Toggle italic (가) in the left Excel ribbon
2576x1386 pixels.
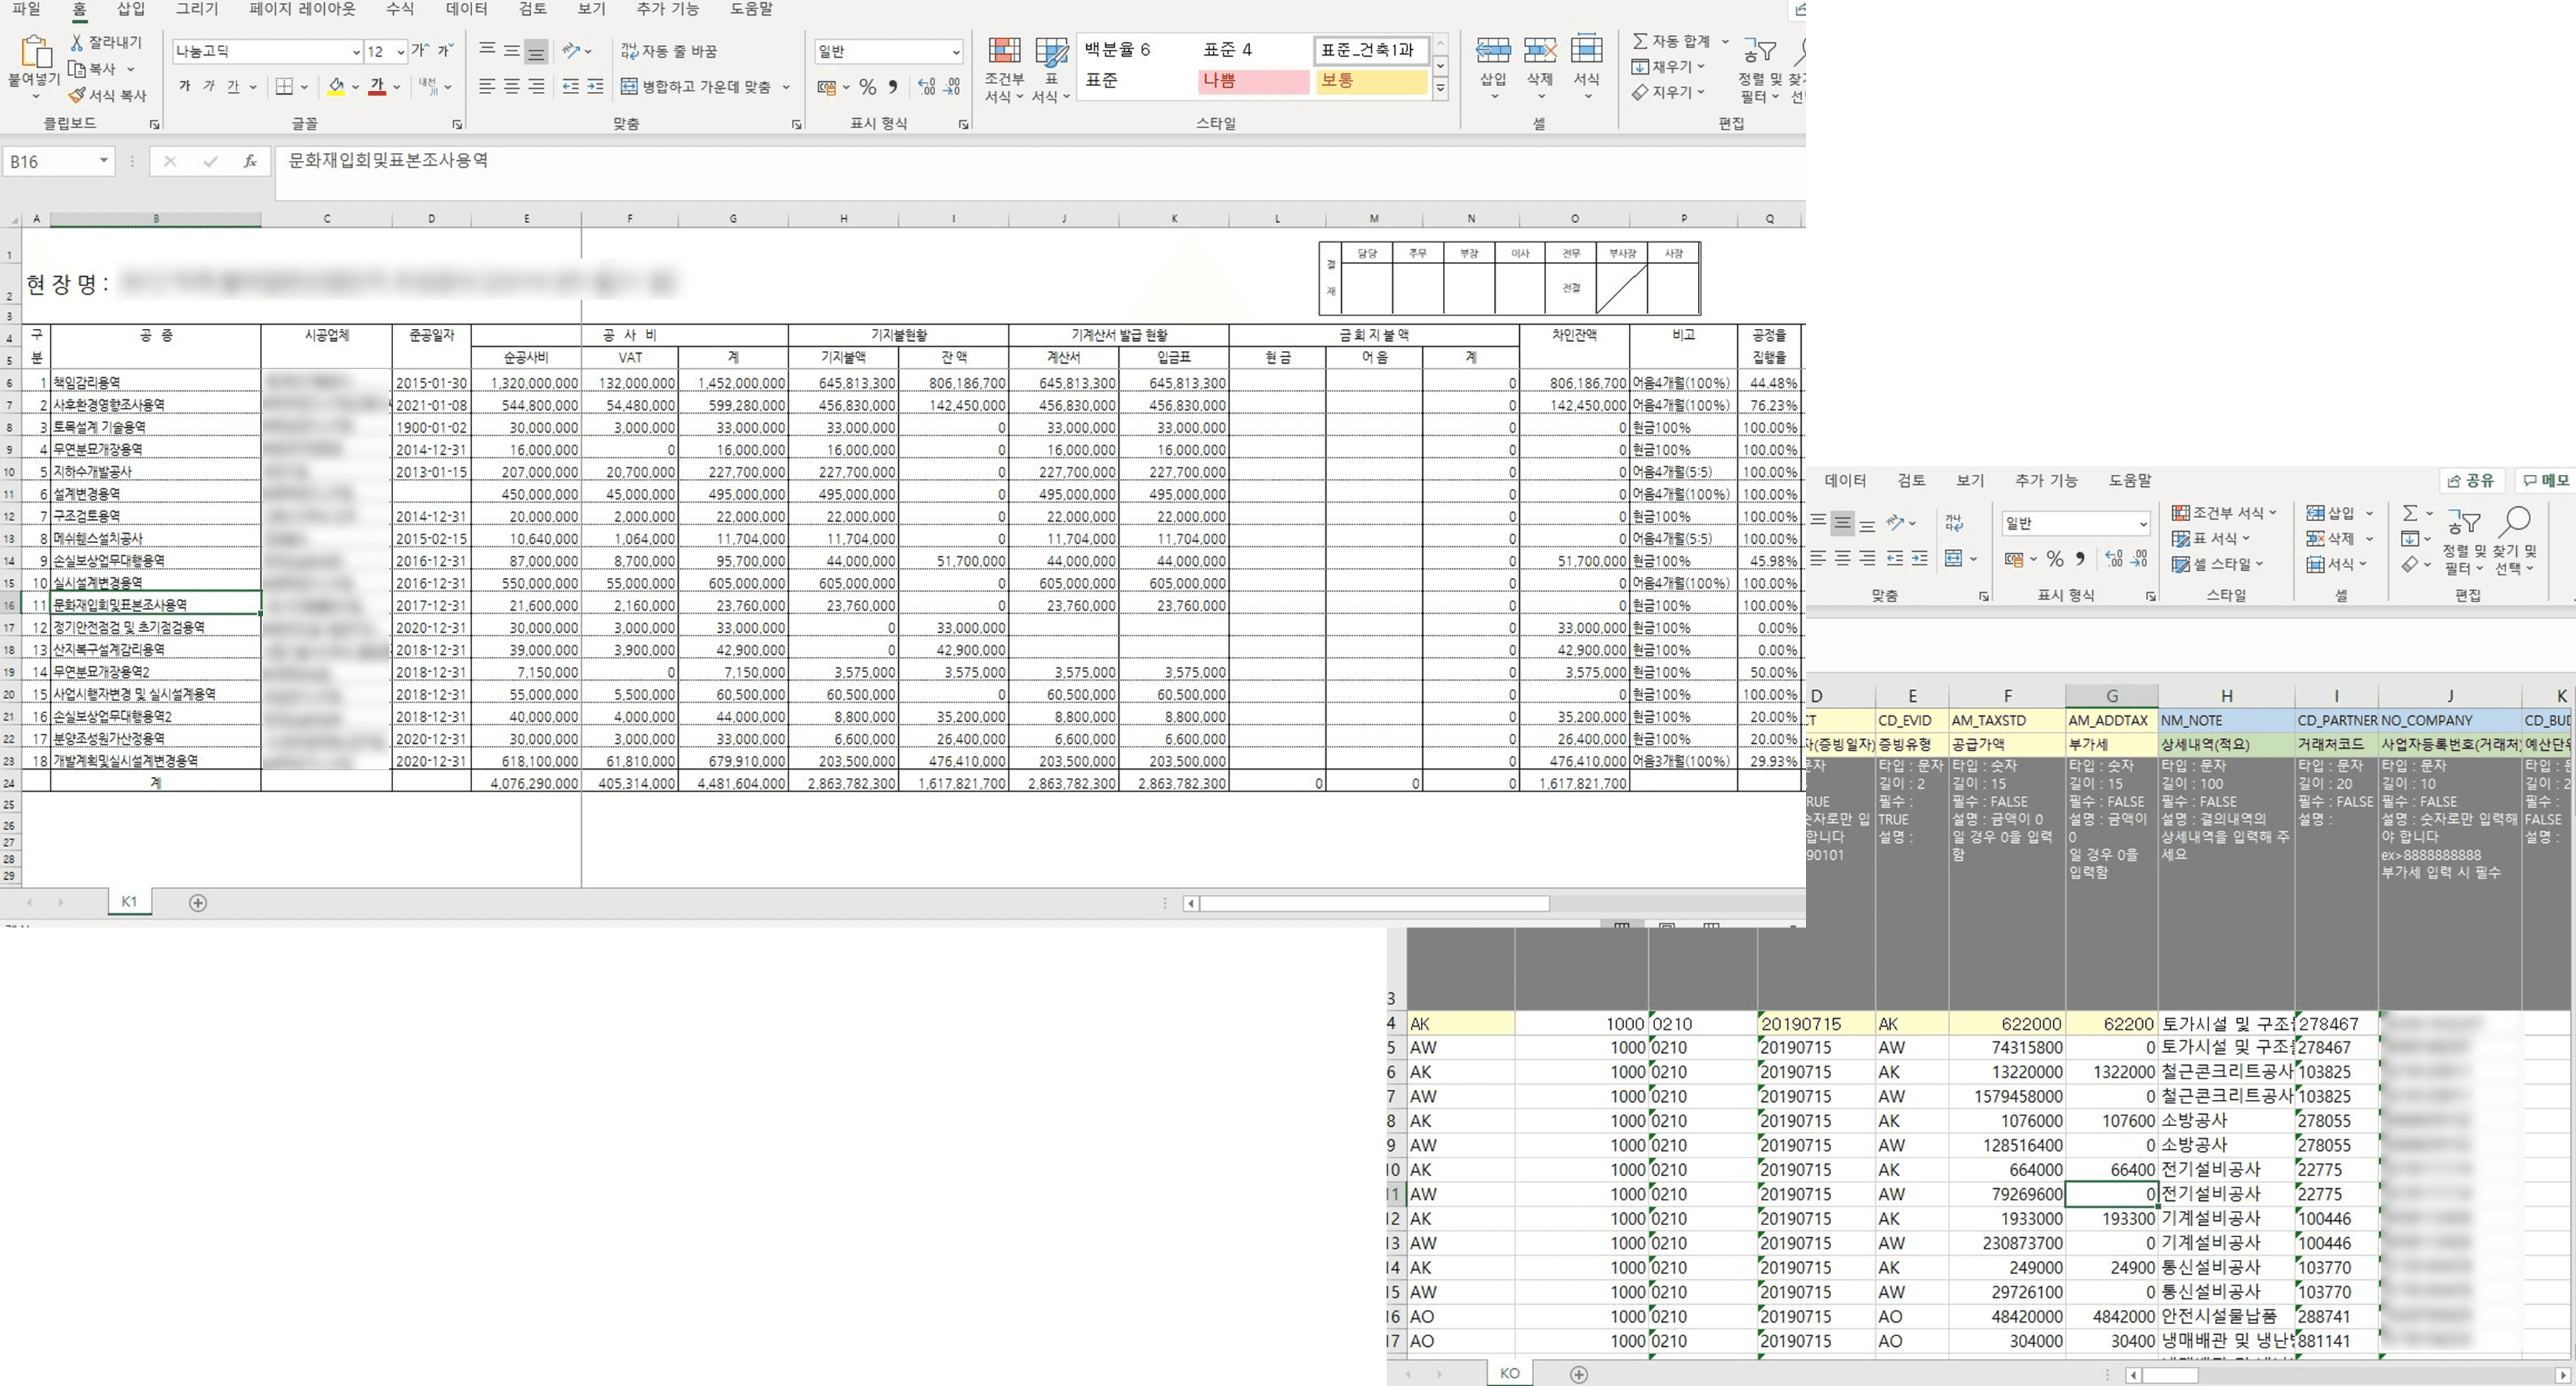coord(209,87)
